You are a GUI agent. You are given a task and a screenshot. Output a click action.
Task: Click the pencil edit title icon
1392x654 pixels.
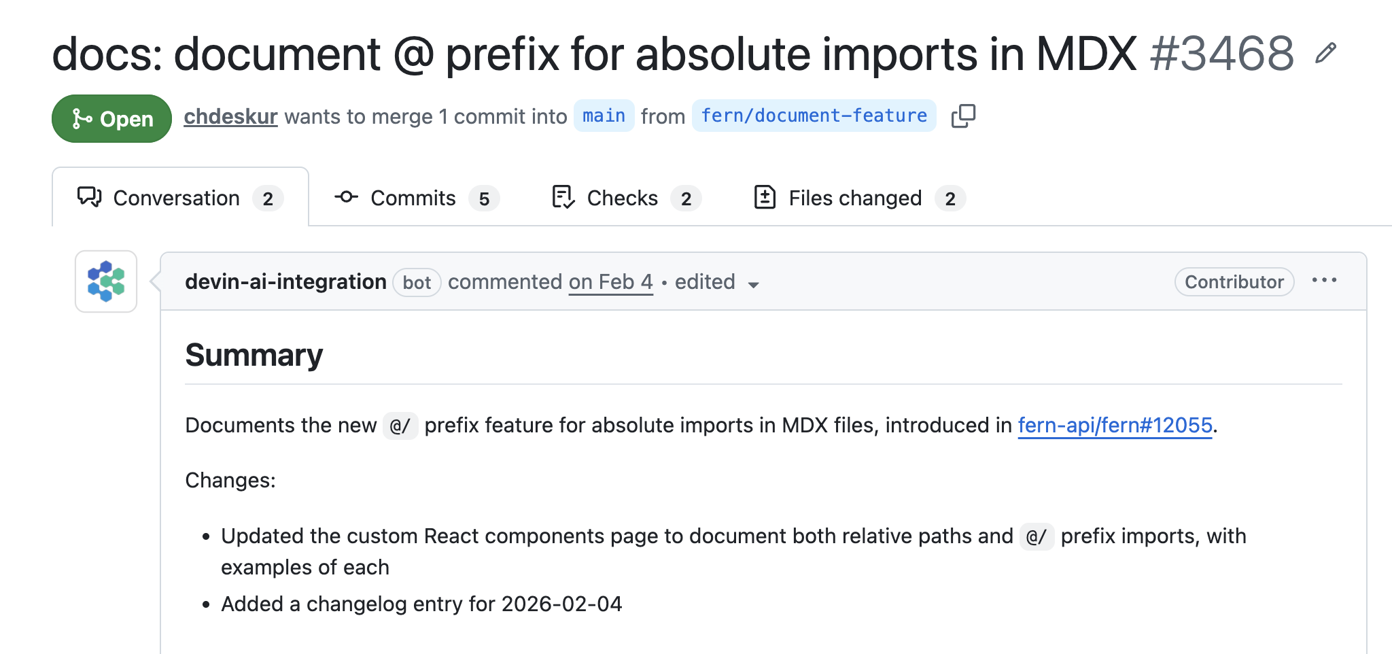(x=1325, y=53)
